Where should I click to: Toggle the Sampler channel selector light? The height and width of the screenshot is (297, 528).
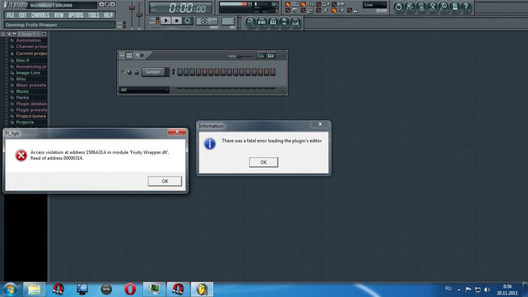173,72
